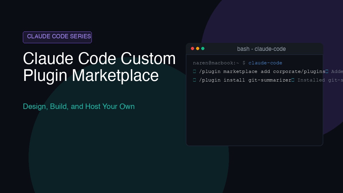Click the red close dot in terminal window

(x=192, y=49)
